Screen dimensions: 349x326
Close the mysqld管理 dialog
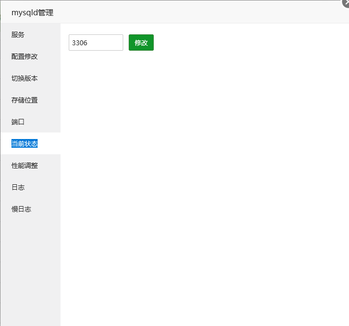[x=346, y=3]
